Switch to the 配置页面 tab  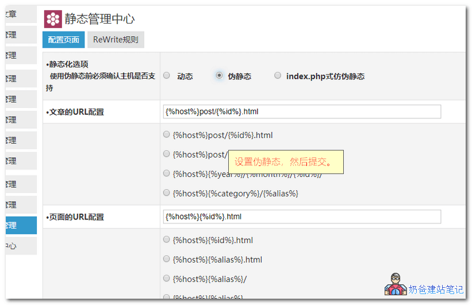coord(63,40)
